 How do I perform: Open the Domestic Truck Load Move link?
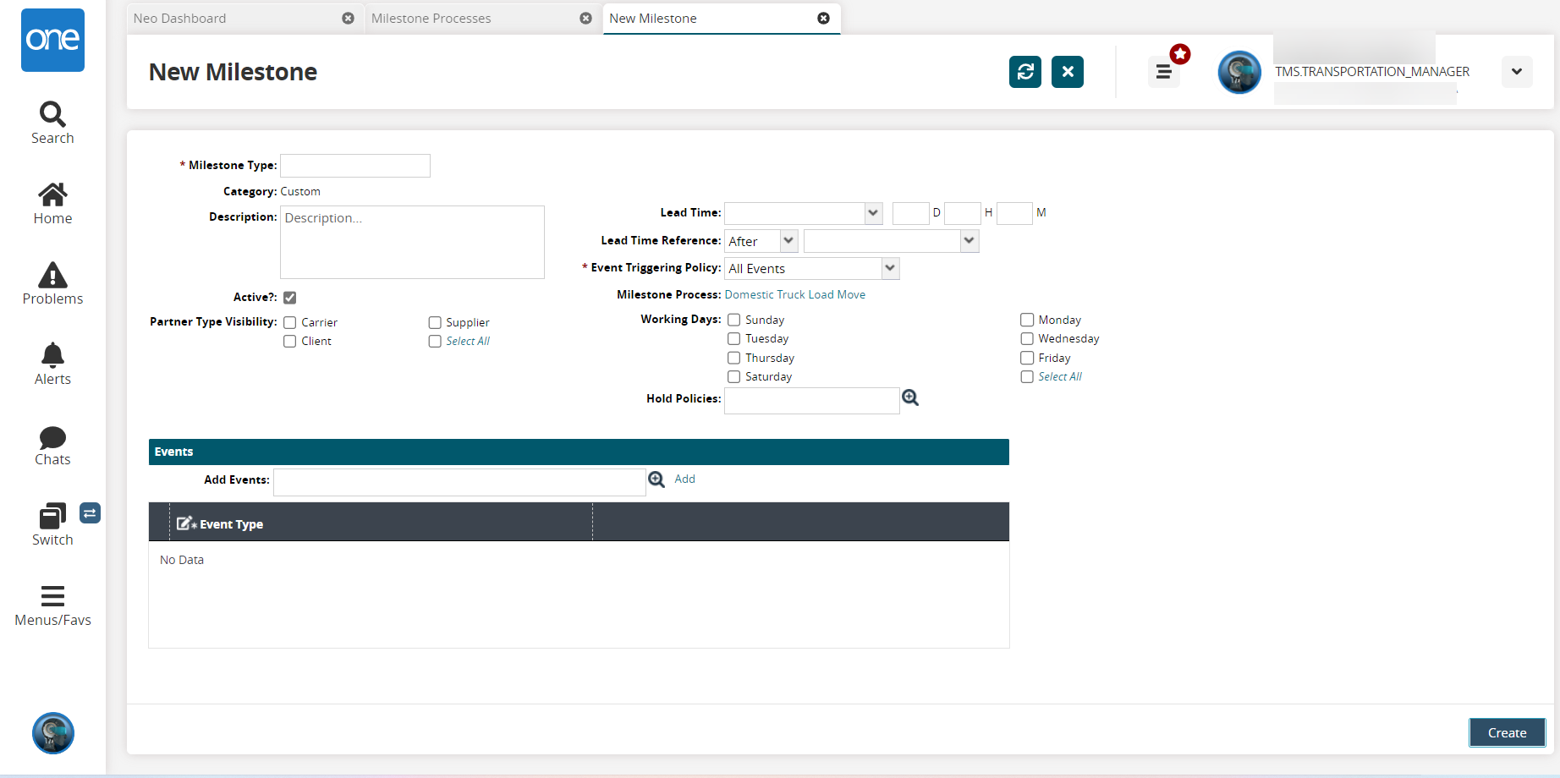(x=794, y=295)
